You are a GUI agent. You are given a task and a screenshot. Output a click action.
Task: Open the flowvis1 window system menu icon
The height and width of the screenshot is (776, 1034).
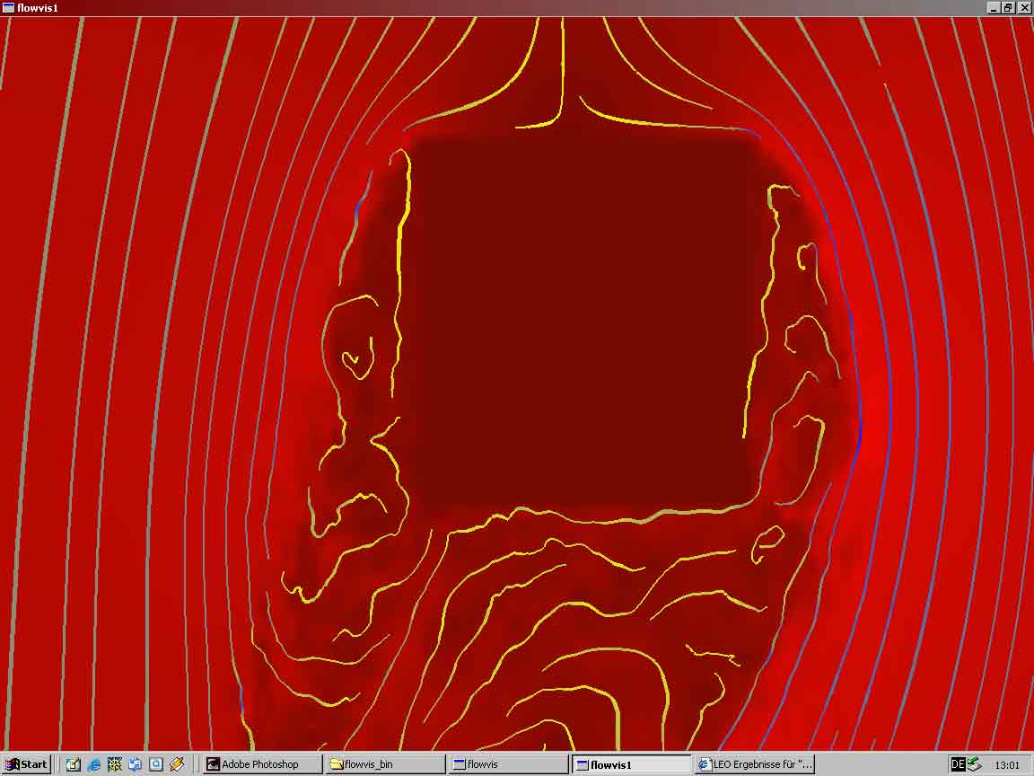(8, 7)
